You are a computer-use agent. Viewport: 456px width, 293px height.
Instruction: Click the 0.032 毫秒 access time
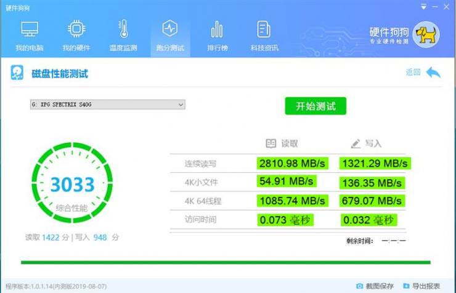coord(368,220)
